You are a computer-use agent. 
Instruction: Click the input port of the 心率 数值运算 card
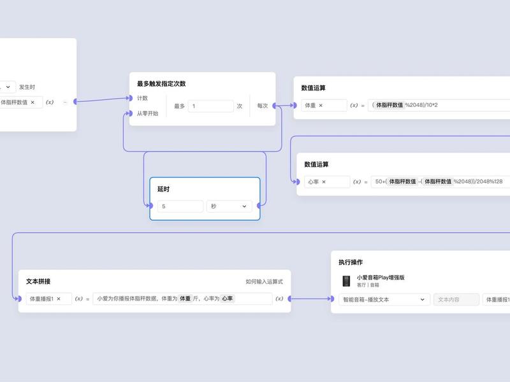click(298, 181)
